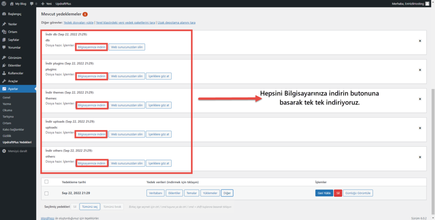Click plugins İçeriklere göz at
This screenshot has height=220, width=435.
(159, 76)
